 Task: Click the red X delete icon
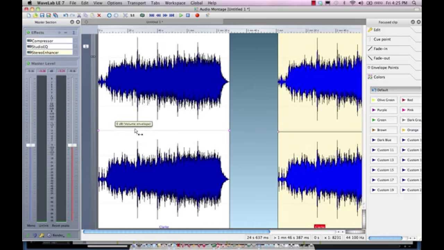click(x=99, y=15)
